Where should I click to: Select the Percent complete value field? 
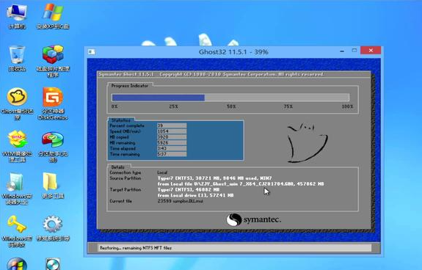tap(172, 125)
